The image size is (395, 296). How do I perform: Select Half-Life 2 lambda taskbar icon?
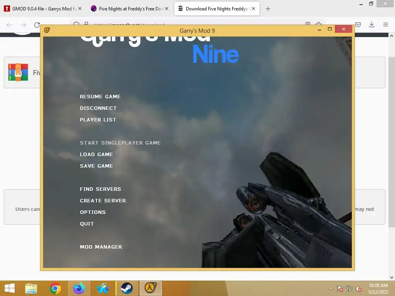click(x=151, y=288)
